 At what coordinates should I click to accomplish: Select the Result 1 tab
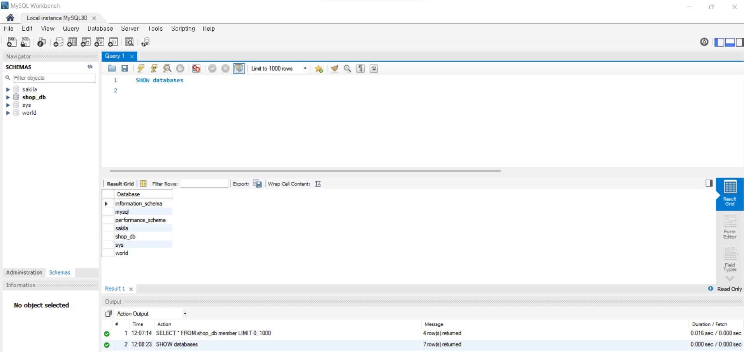click(x=114, y=289)
